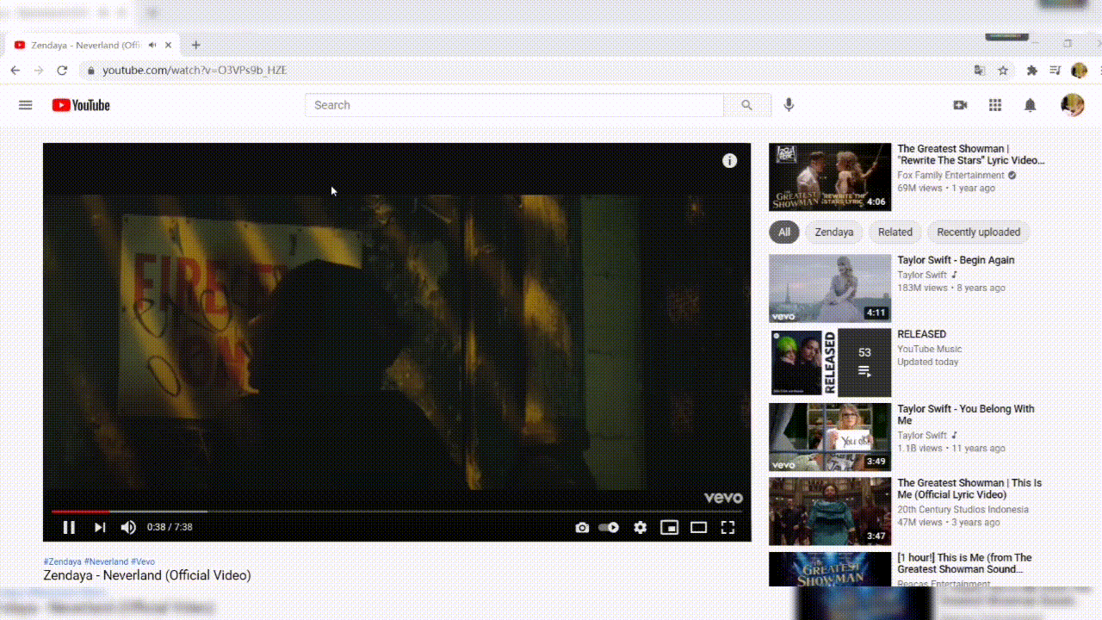Click the search magnifier button

click(746, 105)
